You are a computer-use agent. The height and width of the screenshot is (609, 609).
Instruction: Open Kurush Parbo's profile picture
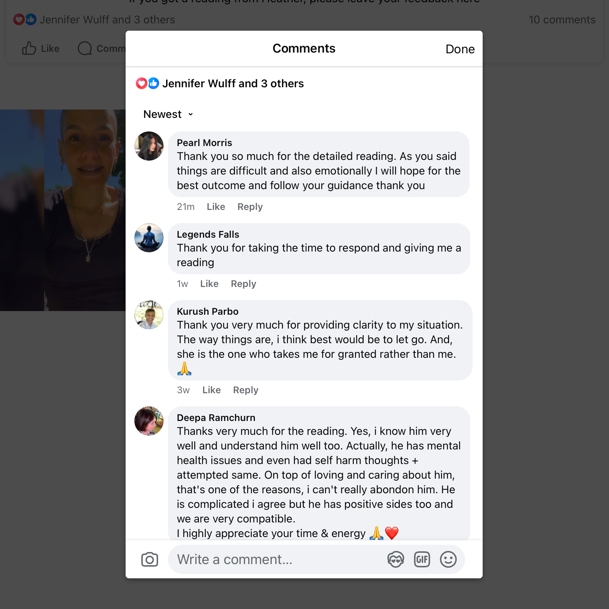point(149,315)
